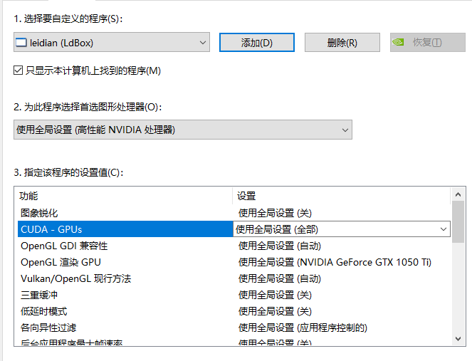Select the OpenGL GDI 兼容性 row
This screenshot has width=472, height=361.
[64, 246]
